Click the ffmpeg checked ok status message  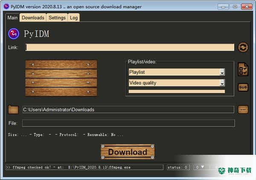click(x=84, y=167)
